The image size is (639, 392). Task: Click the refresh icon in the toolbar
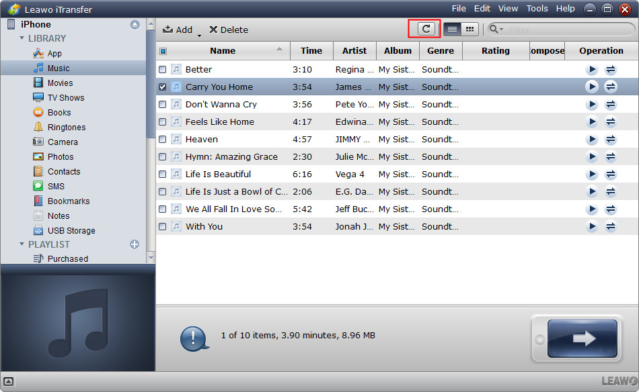pos(425,29)
